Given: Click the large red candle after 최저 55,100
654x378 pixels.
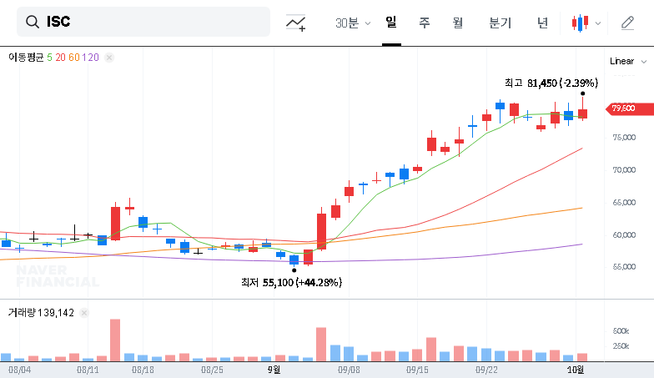Looking at the screenshot, I should (x=321, y=231).
